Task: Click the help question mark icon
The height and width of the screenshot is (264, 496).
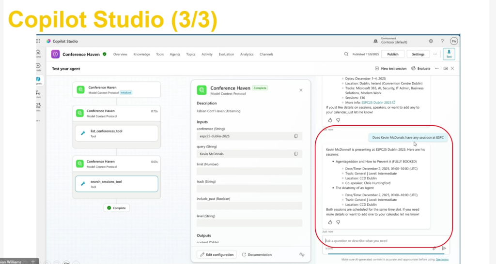Action: click(442, 41)
